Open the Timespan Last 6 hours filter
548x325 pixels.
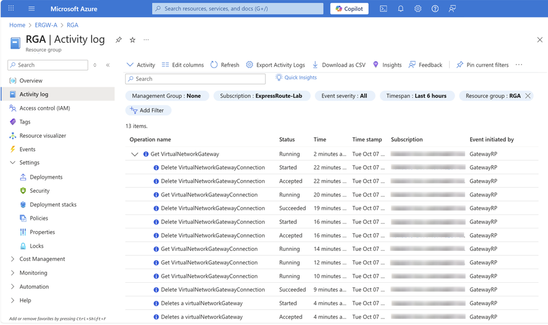pos(417,96)
